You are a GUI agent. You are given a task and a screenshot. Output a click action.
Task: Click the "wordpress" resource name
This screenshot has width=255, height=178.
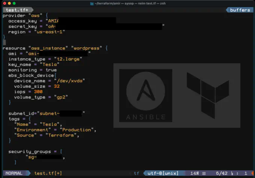click(x=86, y=48)
